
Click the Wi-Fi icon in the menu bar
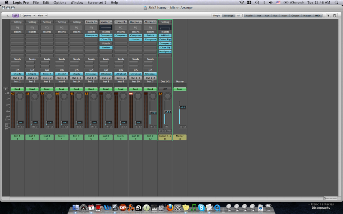coord(241,3)
